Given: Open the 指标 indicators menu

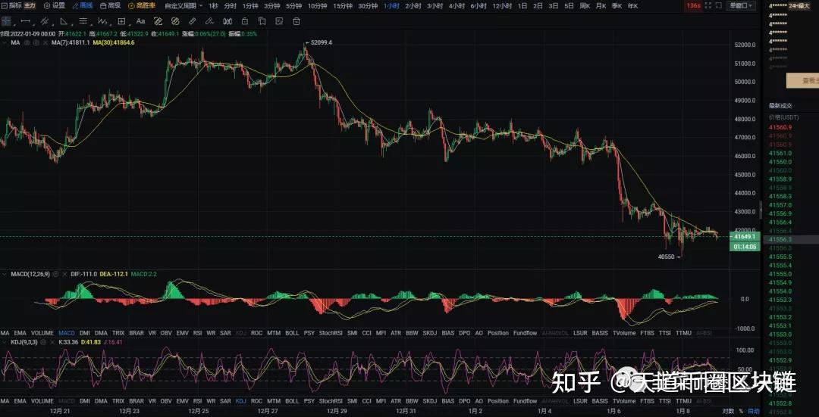Looking at the screenshot, I should point(12,6).
